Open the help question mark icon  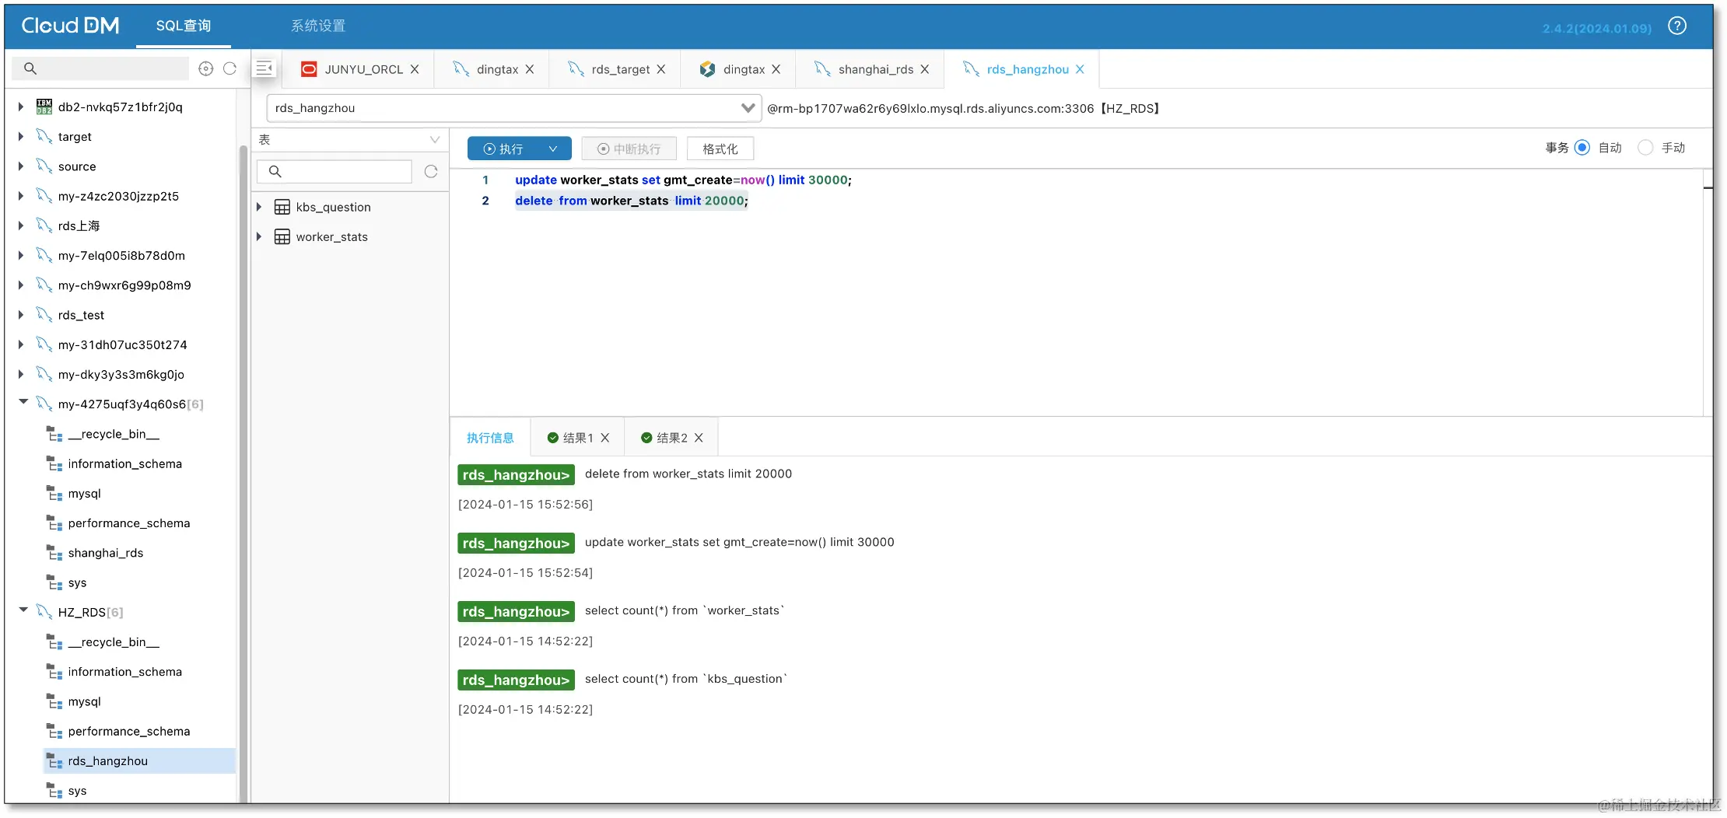point(1677,26)
